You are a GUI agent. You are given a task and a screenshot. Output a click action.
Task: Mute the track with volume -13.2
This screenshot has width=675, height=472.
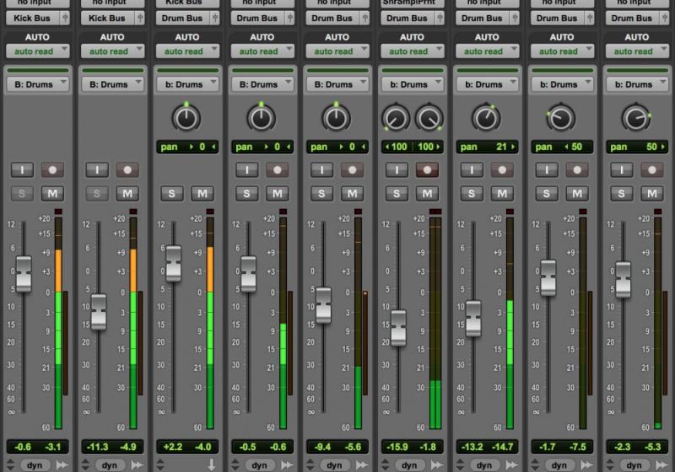pyautogui.click(x=502, y=194)
